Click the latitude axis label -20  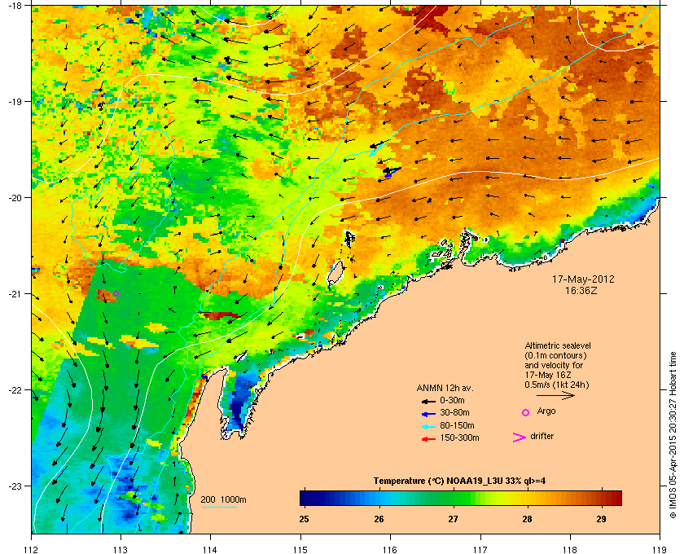click(x=15, y=198)
